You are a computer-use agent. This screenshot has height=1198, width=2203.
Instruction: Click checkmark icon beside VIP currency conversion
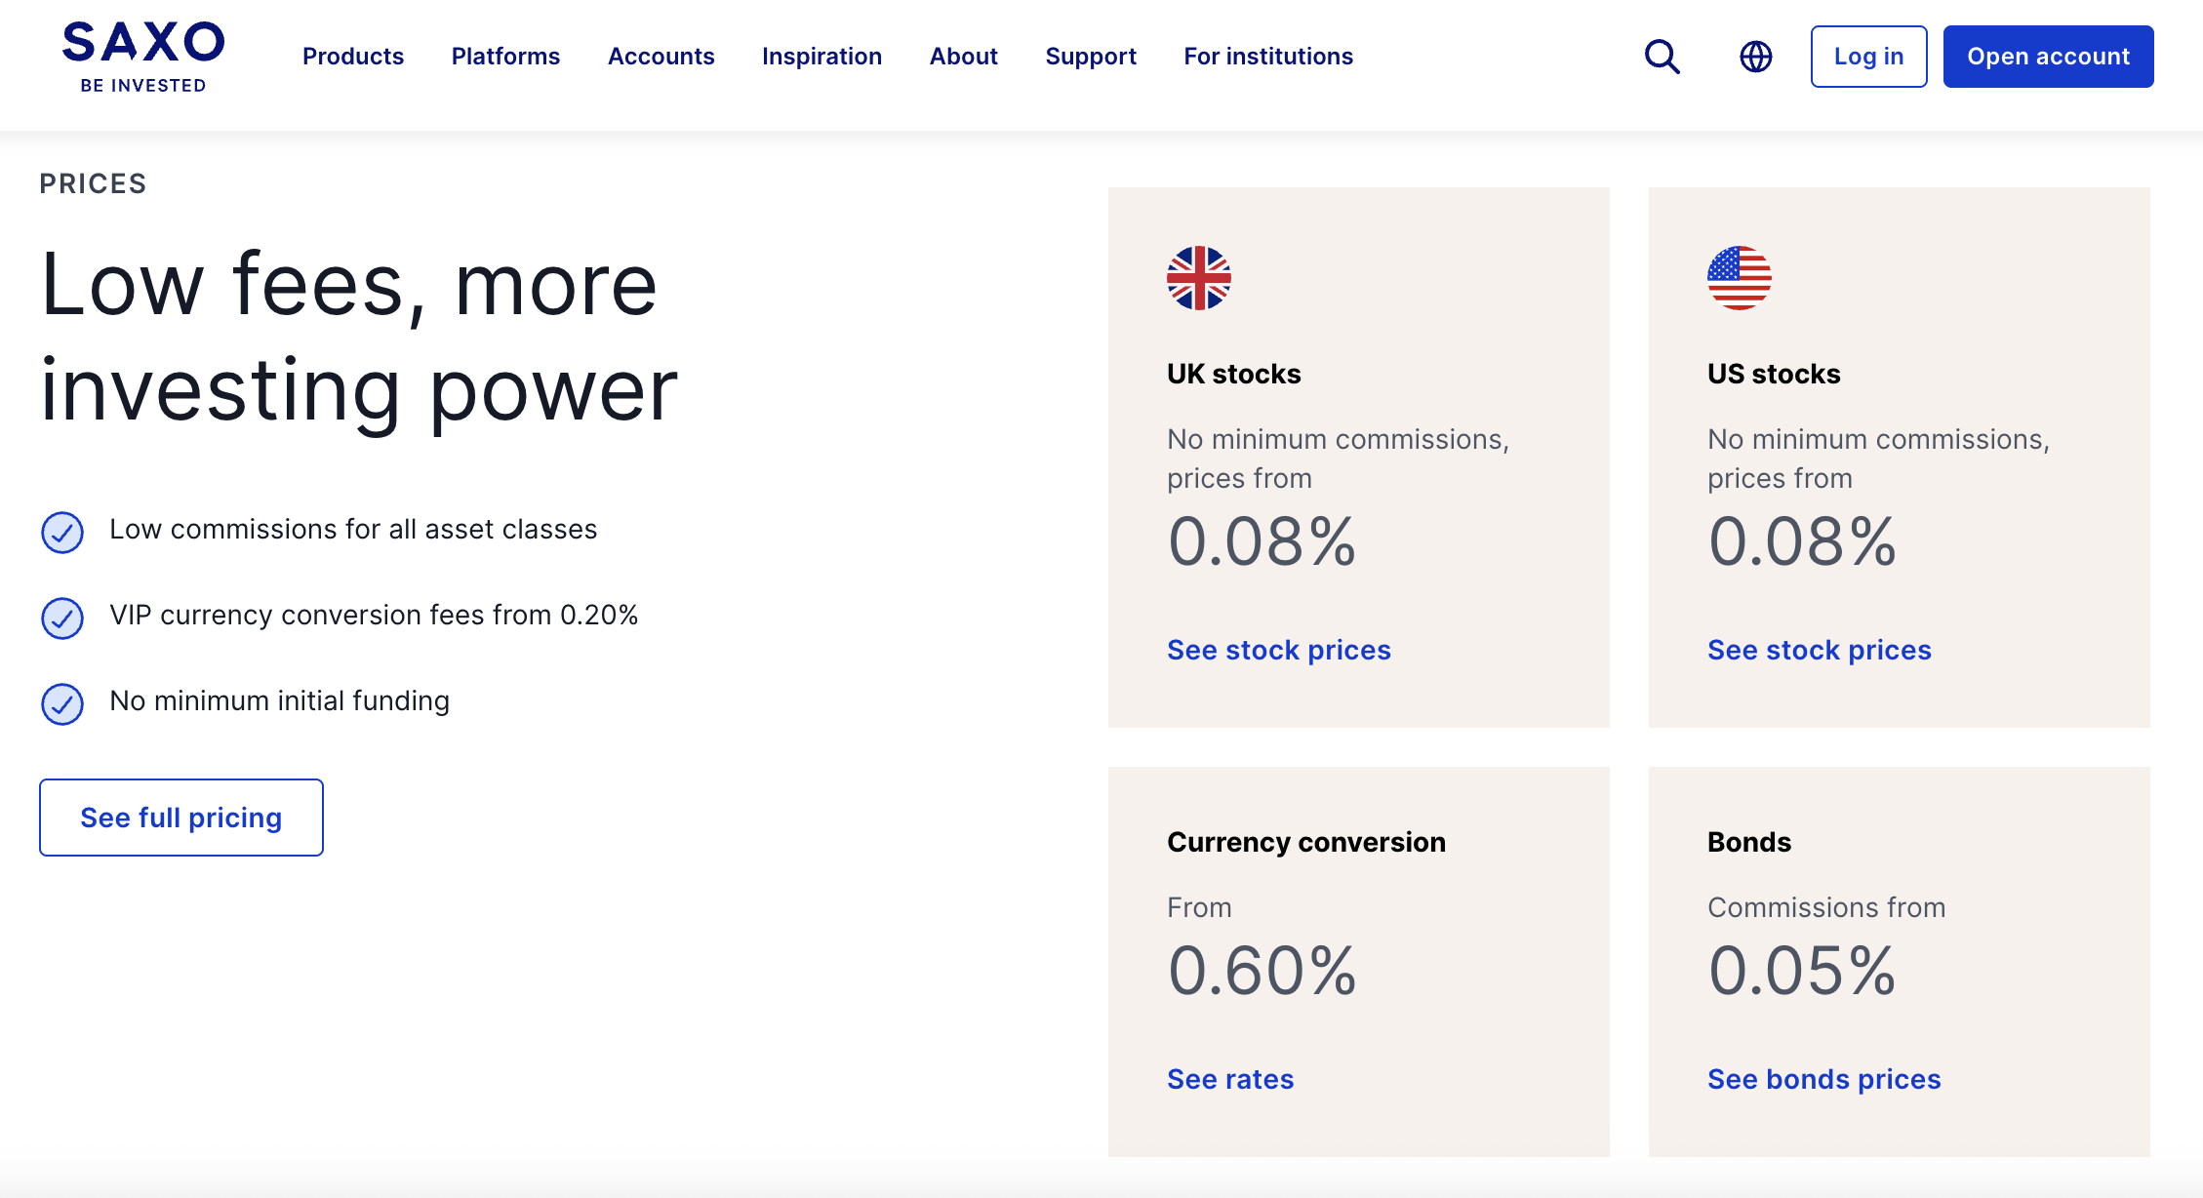(x=62, y=619)
